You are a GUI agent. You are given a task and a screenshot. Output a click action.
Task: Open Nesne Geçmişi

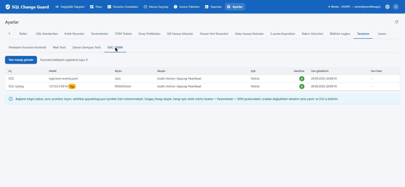click(156, 7)
